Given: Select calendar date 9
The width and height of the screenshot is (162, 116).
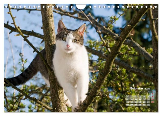Looking at the screenshot, I should coord(128,99).
